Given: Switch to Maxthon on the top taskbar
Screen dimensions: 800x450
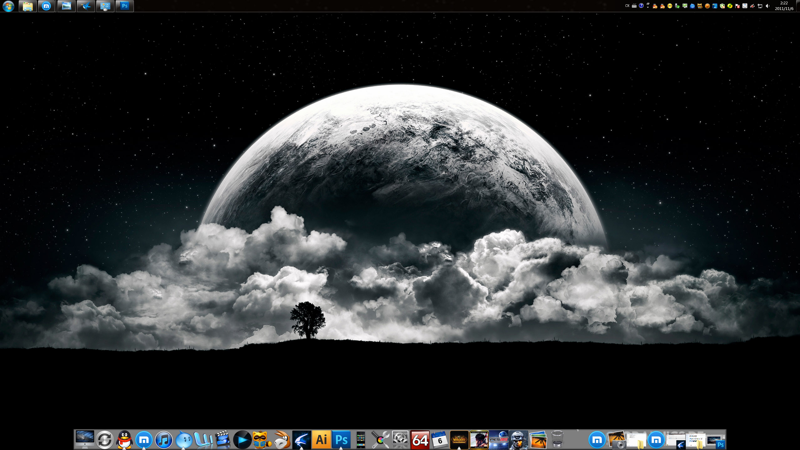Looking at the screenshot, I should point(47,6).
